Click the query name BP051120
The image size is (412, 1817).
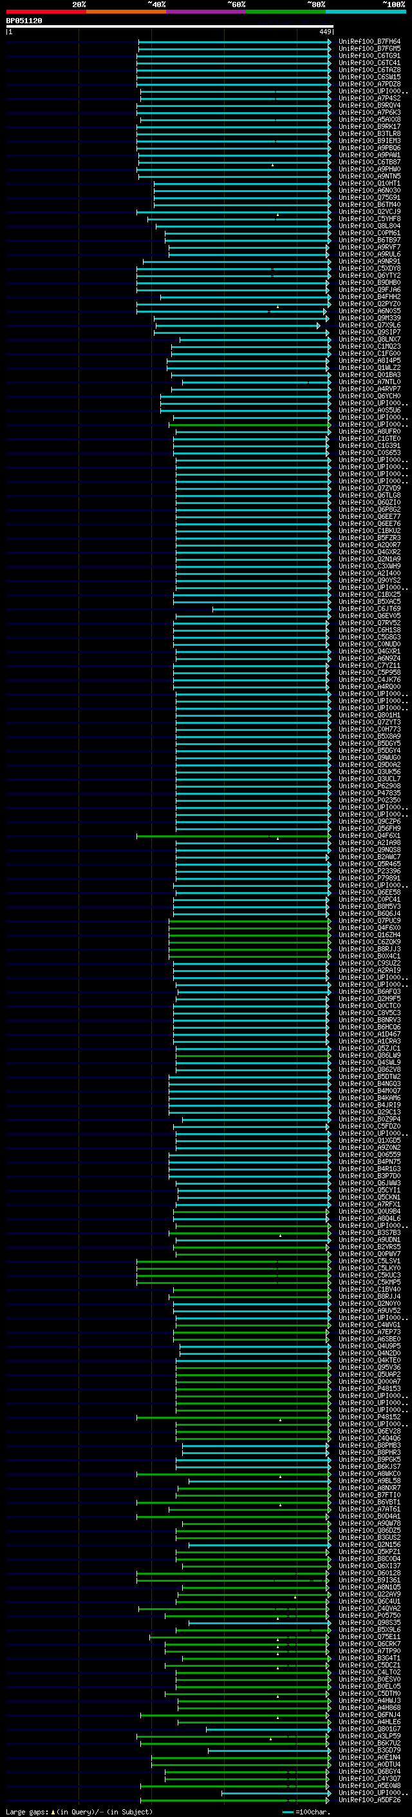(x=24, y=21)
